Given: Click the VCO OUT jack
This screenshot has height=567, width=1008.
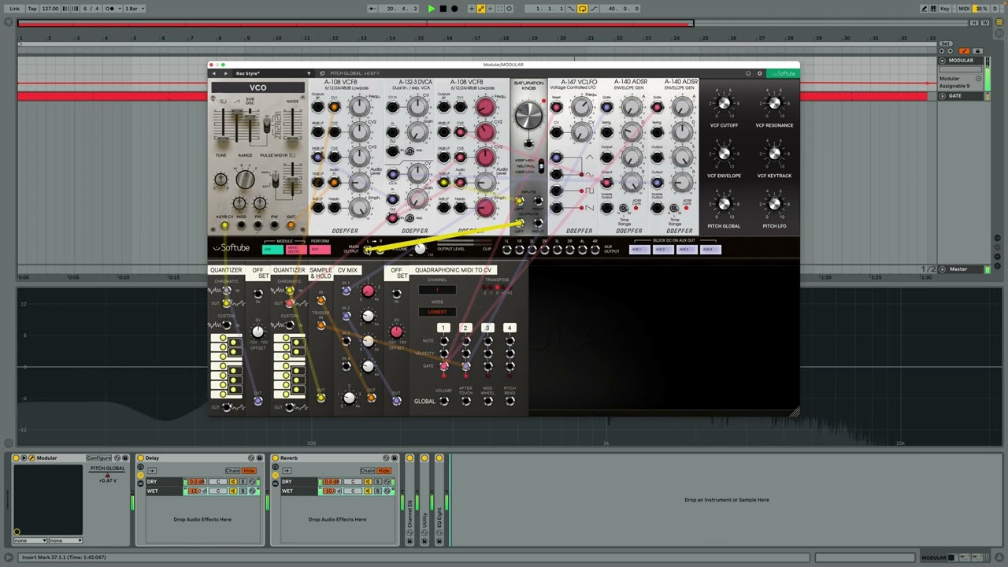Looking at the screenshot, I should 291,226.
